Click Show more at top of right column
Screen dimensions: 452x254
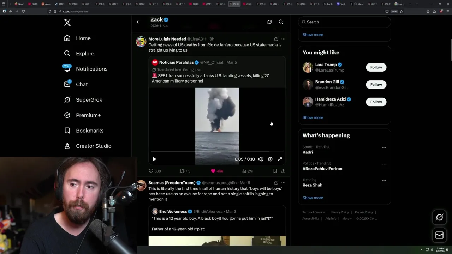(313, 35)
